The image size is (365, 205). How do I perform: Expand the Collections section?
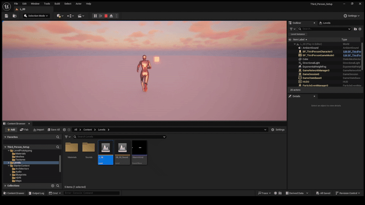coord(5,186)
